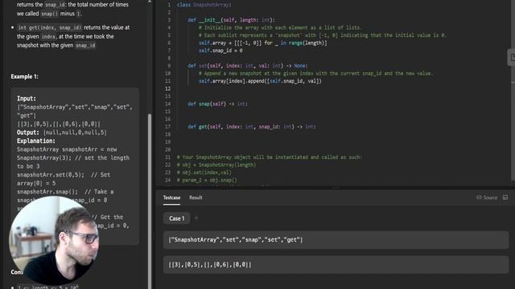Click the '# Your SnapshotArray object will be instantiated' comment
This screenshot has height=289, width=515.
pos(270,157)
